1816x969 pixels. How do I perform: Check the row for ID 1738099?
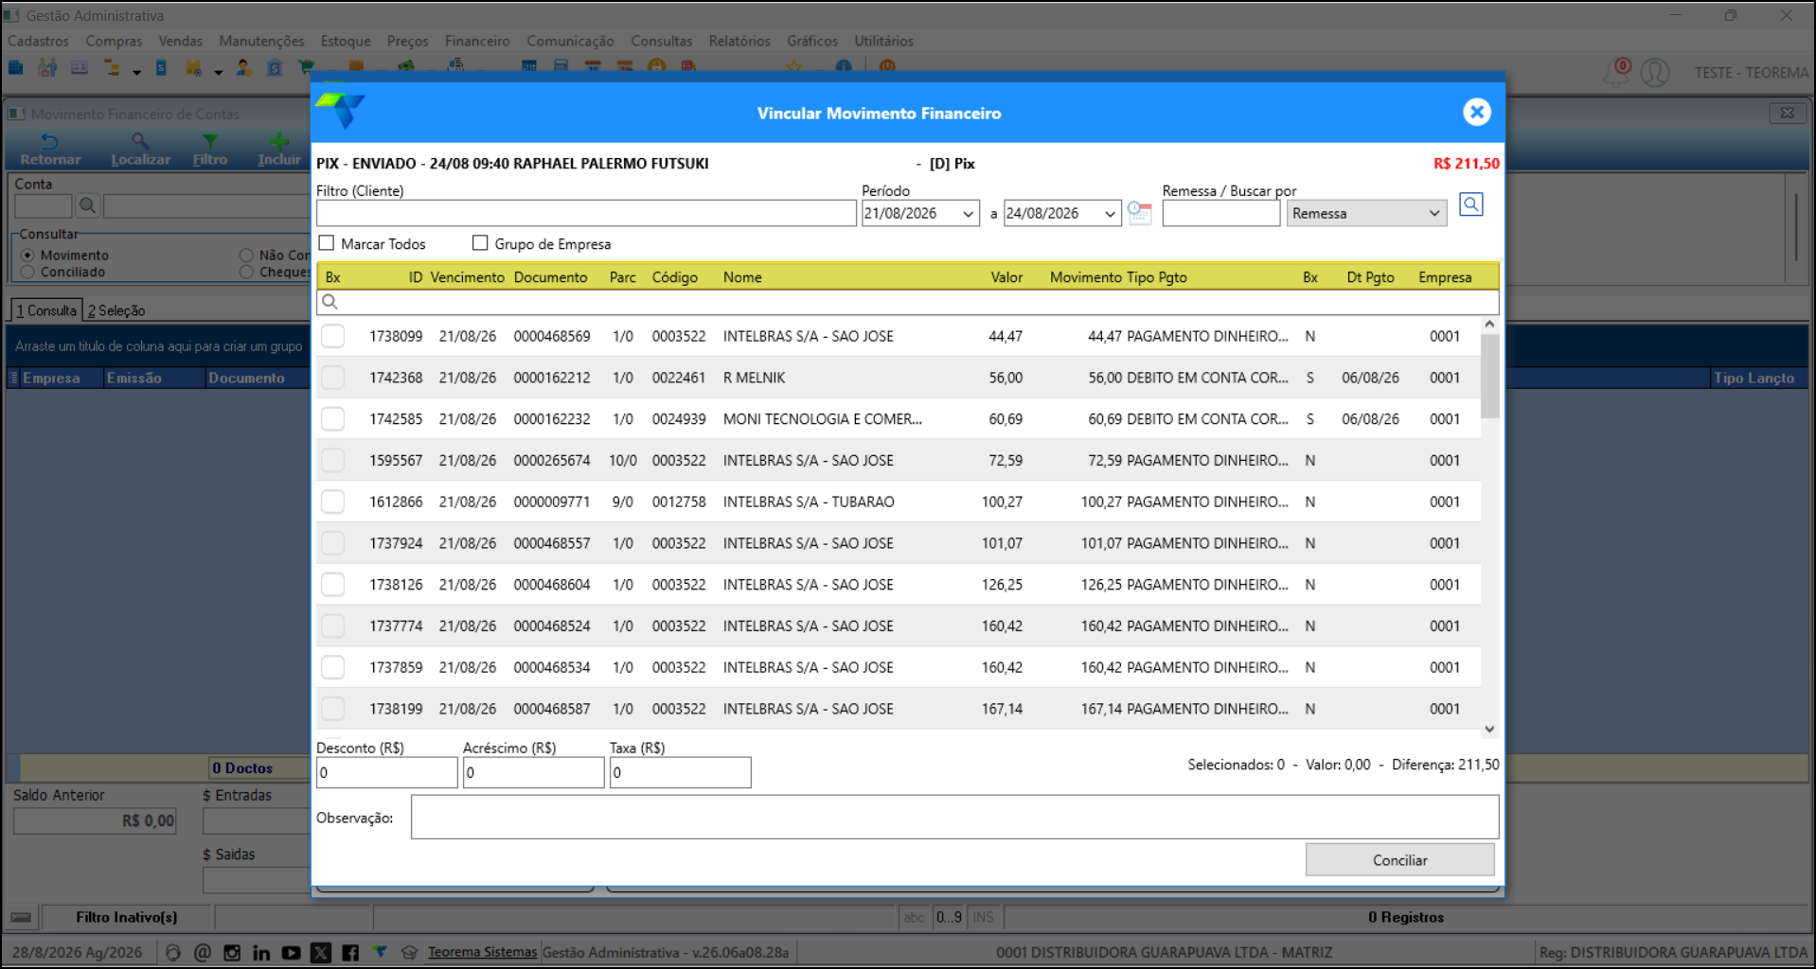coord(332,336)
